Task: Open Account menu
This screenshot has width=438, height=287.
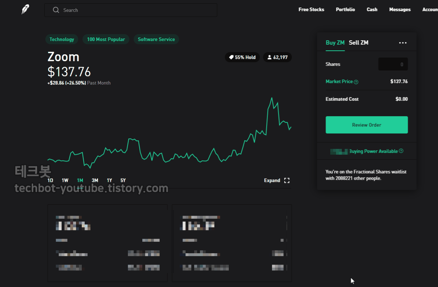Action: [430, 10]
